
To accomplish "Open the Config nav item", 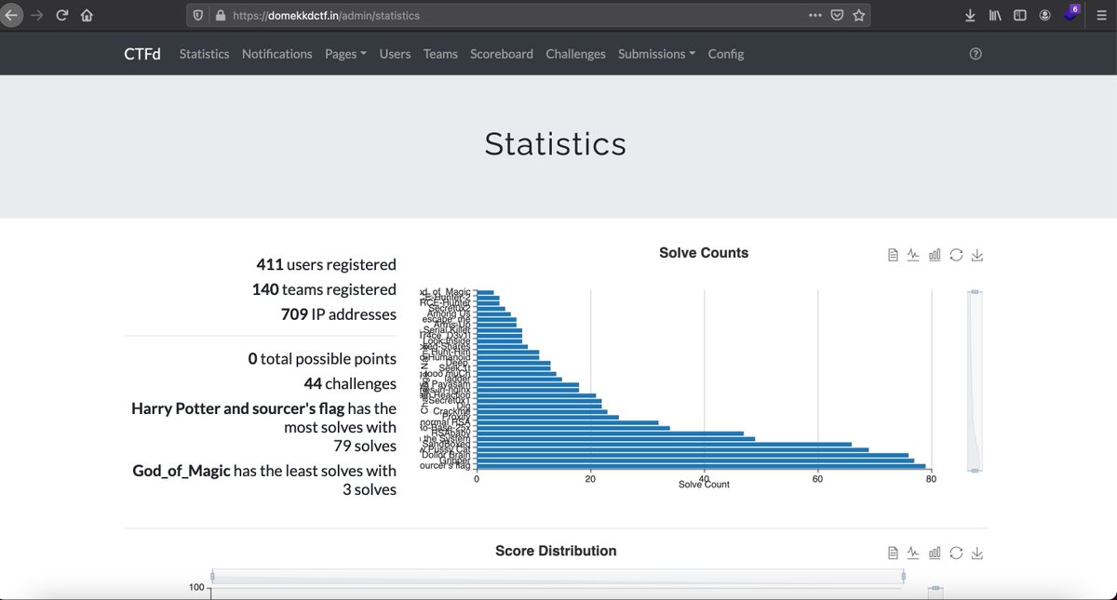I will pos(725,54).
